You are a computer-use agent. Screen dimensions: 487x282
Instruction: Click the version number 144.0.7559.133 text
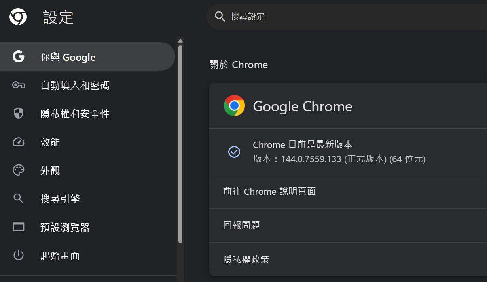[x=311, y=159]
